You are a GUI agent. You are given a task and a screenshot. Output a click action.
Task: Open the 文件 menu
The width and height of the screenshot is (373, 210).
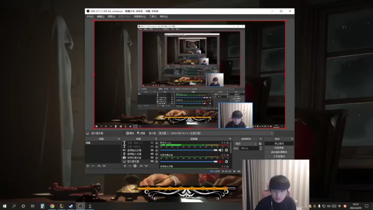[x=90, y=17]
